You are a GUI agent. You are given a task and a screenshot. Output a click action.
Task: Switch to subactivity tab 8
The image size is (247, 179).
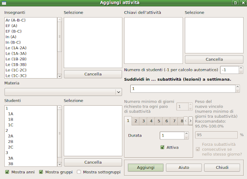(181, 121)
